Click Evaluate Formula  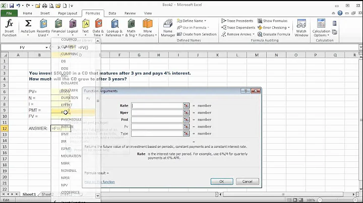pyautogui.click(x=274, y=34)
